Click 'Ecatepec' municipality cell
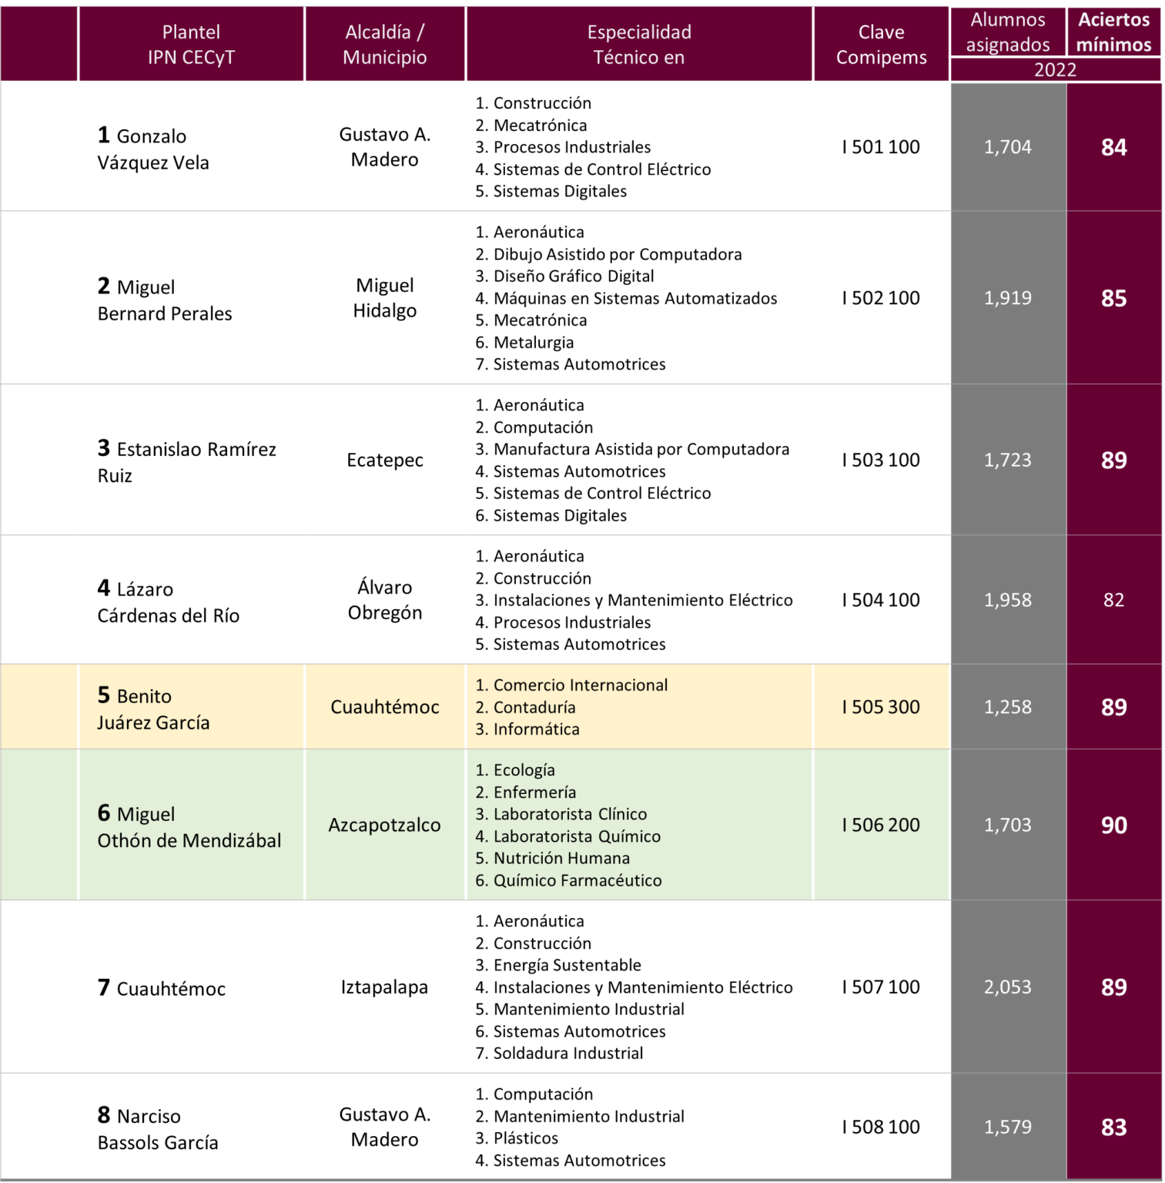 point(385,460)
